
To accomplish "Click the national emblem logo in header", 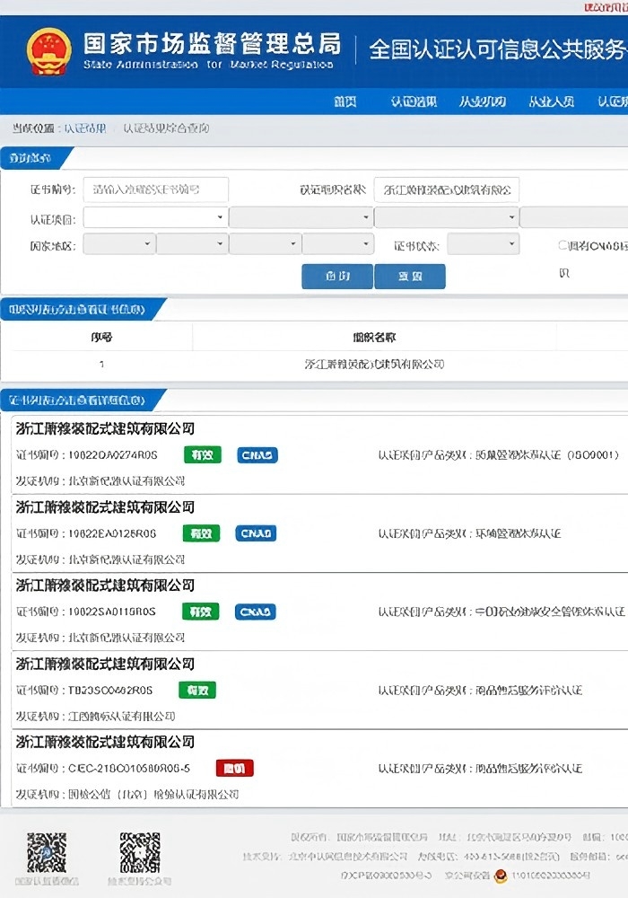I will (x=49, y=51).
